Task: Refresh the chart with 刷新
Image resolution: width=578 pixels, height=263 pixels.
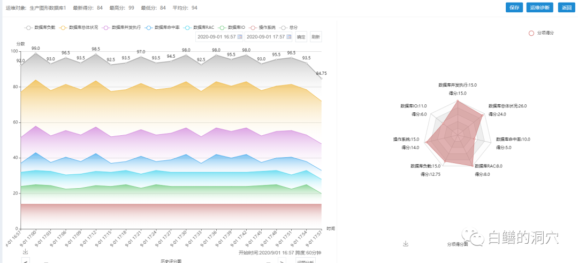Action: tap(316, 37)
